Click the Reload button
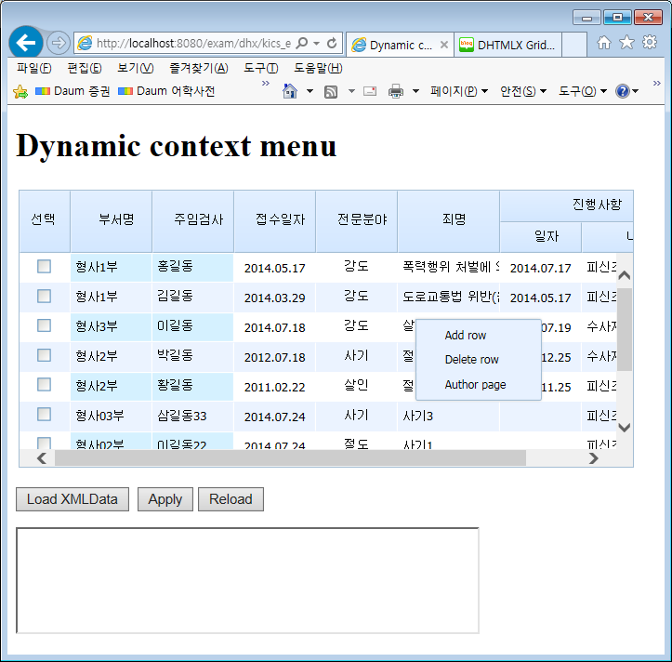 231,499
